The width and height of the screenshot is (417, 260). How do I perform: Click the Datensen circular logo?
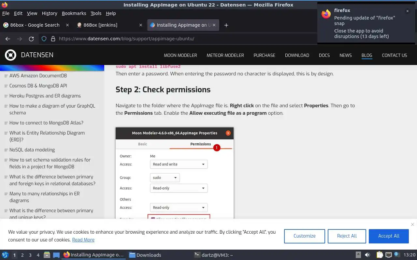click(10, 55)
